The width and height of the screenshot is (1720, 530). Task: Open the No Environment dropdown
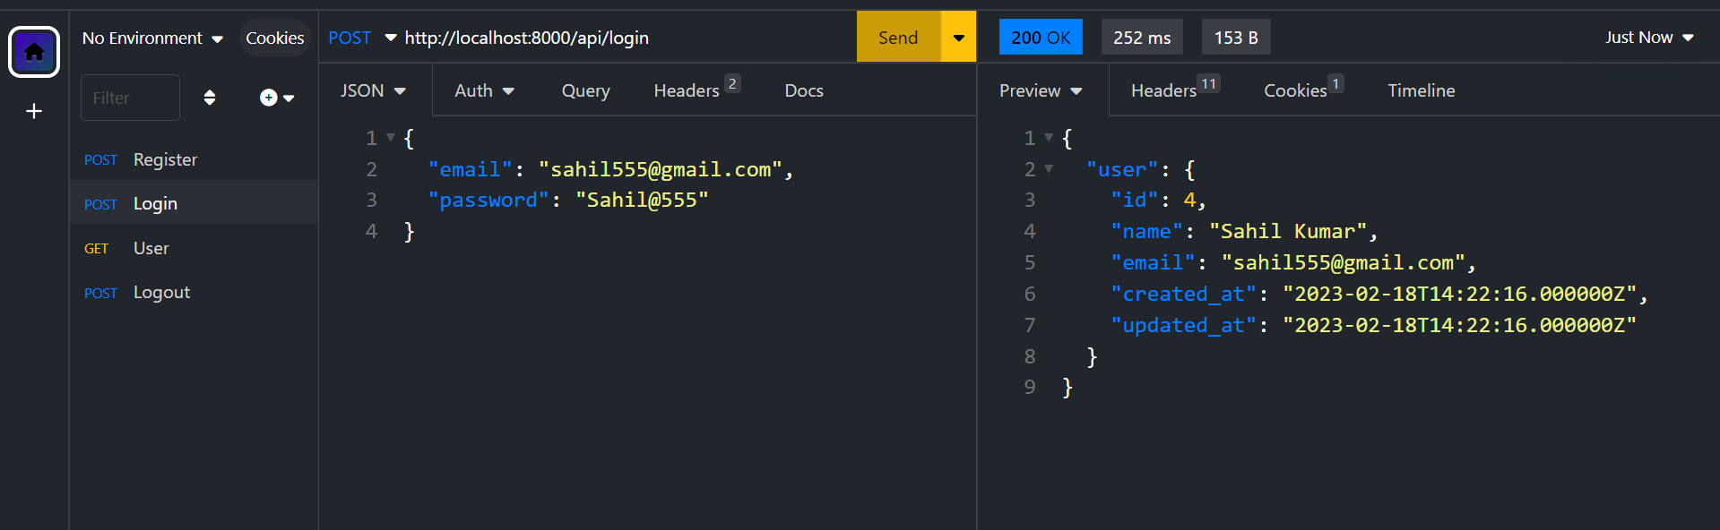click(x=151, y=38)
